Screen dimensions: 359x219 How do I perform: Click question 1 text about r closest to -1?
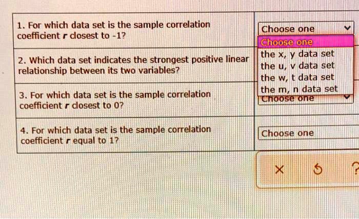pos(113,30)
